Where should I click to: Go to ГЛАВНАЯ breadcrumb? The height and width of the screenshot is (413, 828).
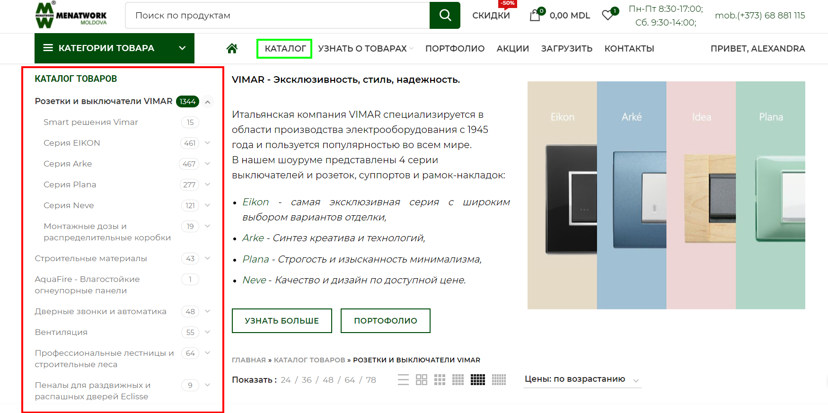tap(249, 360)
